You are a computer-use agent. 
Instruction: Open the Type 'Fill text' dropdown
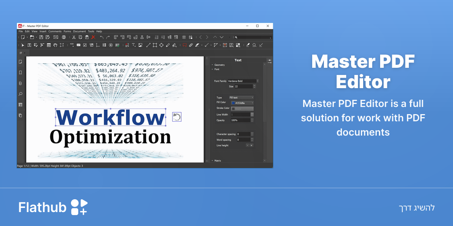(242, 98)
